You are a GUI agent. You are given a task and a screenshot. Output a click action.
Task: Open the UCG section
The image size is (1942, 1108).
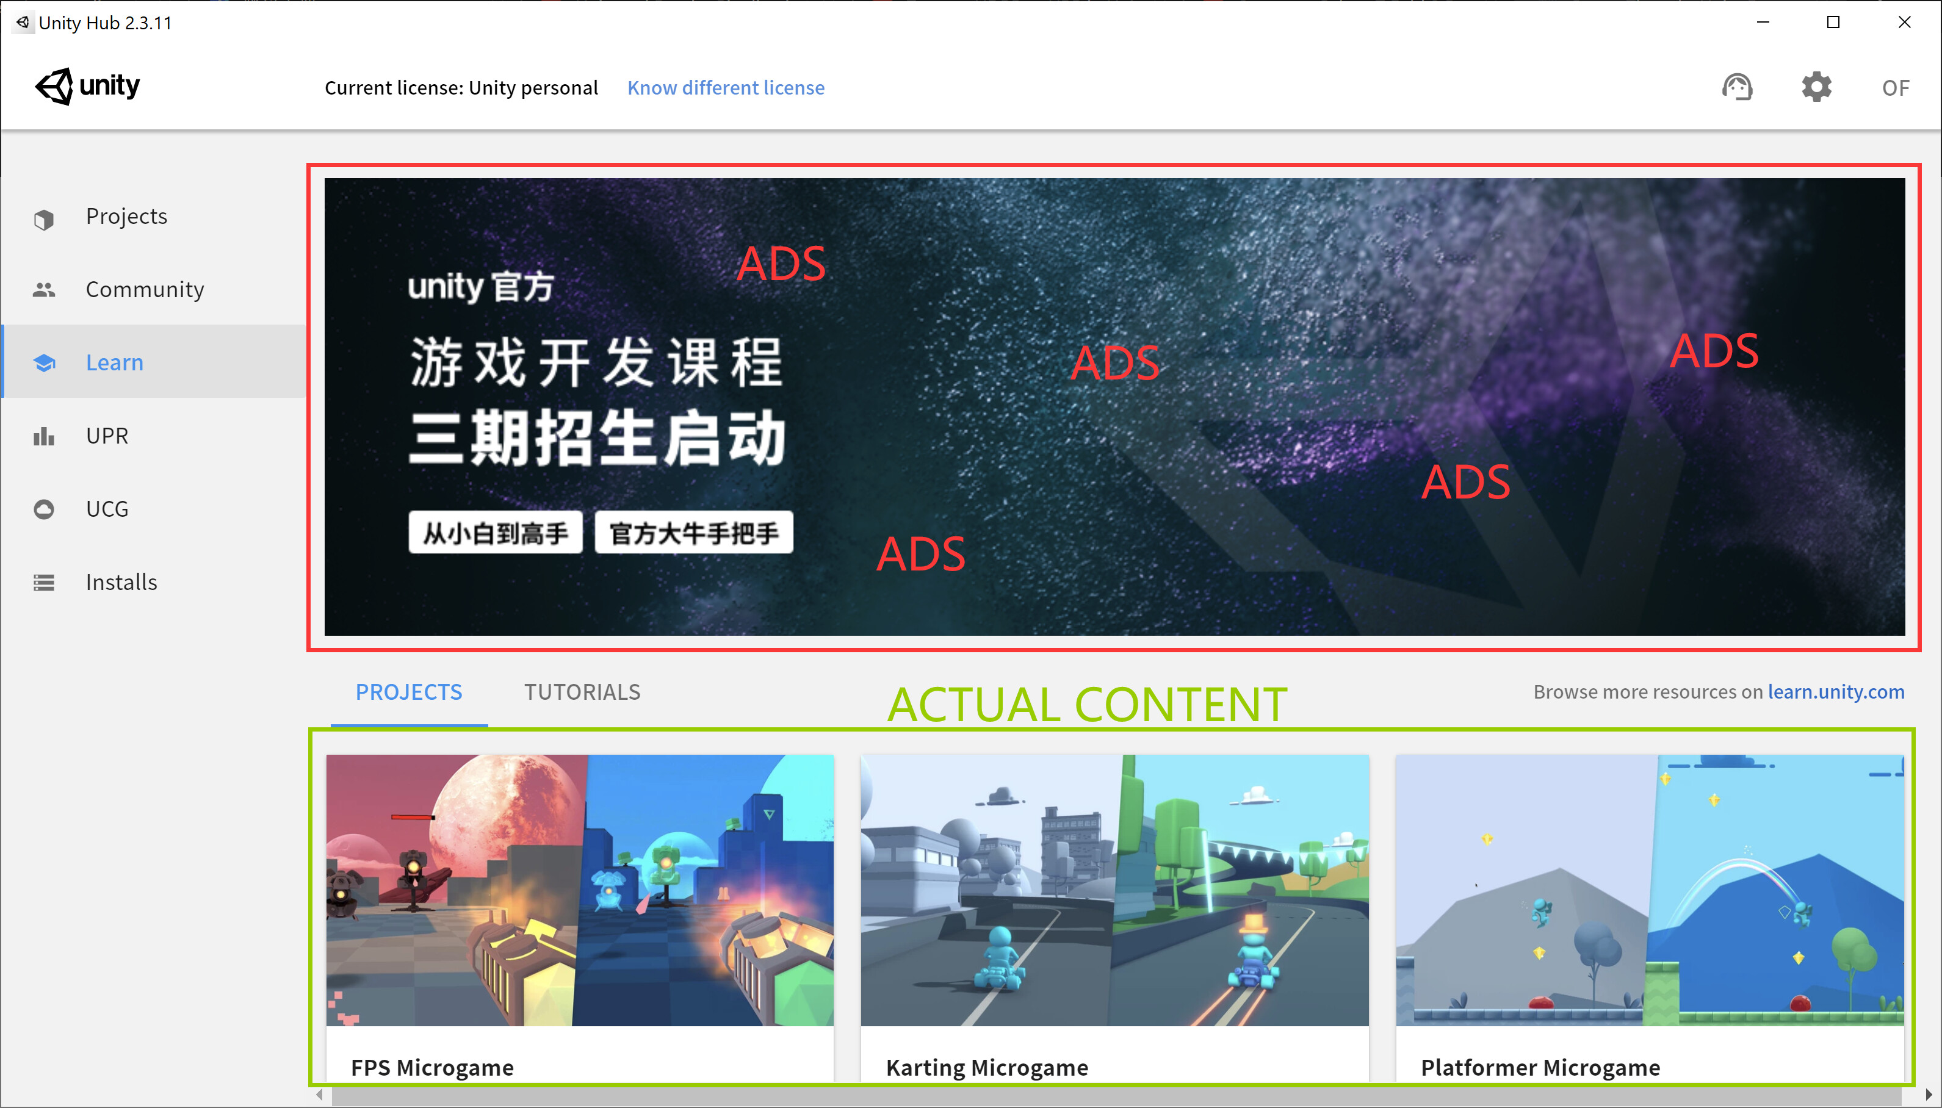(x=107, y=508)
